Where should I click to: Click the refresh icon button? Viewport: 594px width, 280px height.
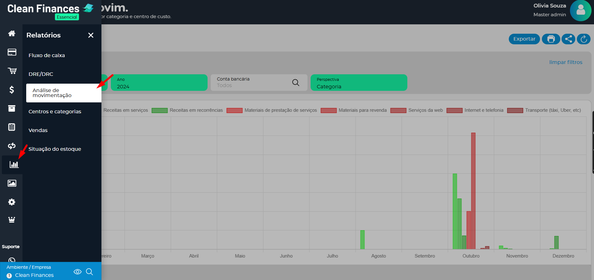(584, 39)
